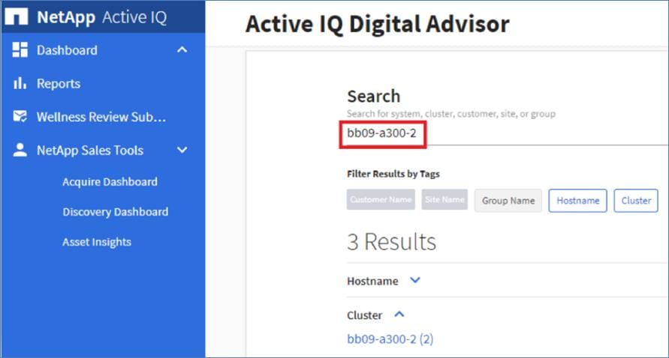Viewport: 669px width, 358px height.
Task: Select the Reports bar chart icon
Action: click(20, 83)
